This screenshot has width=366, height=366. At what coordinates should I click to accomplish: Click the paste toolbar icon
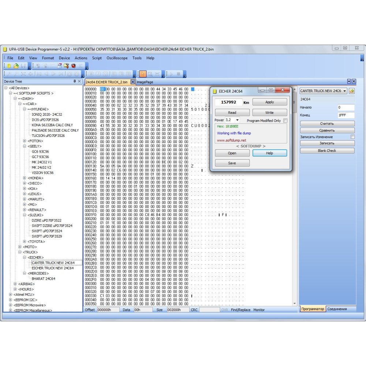pyautogui.click(x=45, y=66)
